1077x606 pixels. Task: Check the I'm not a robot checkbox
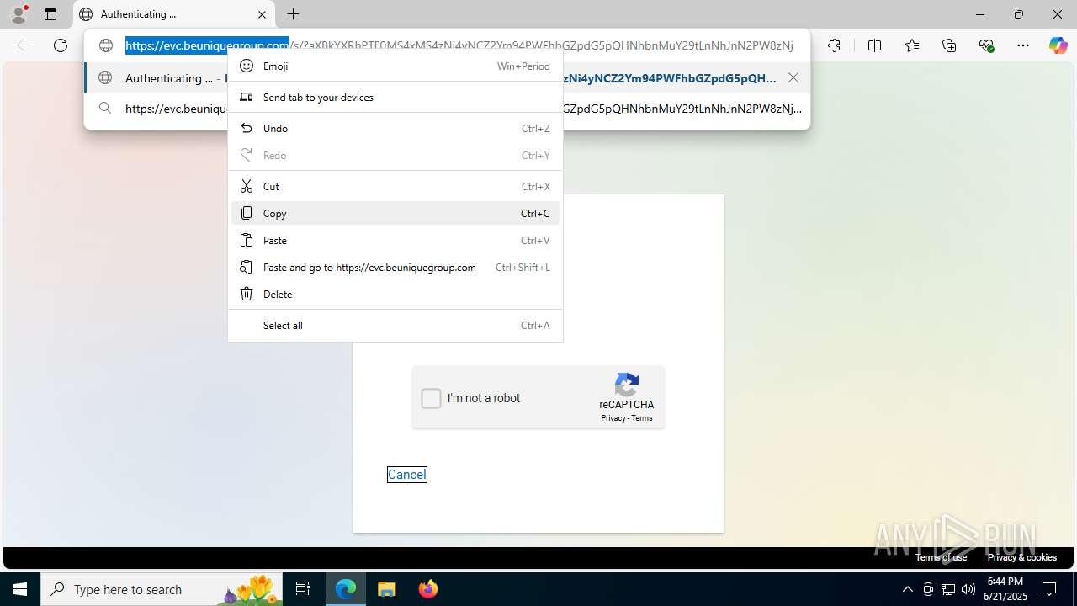(431, 398)
